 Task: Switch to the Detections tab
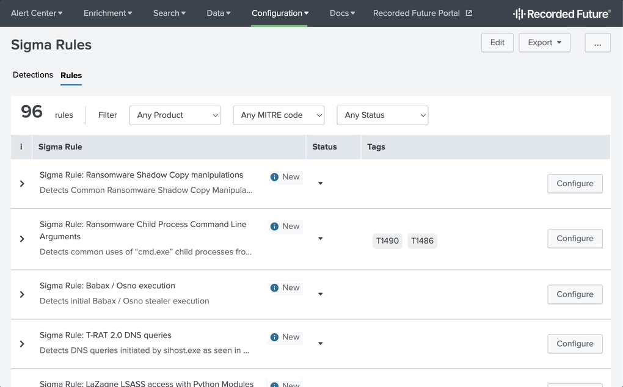pos(33,75)
